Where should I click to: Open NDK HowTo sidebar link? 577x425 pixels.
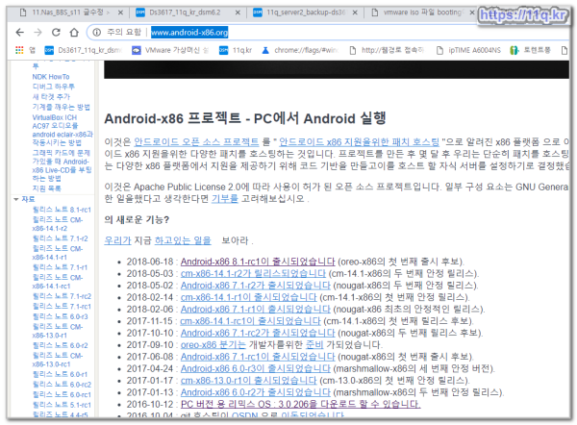coord(51,77)
